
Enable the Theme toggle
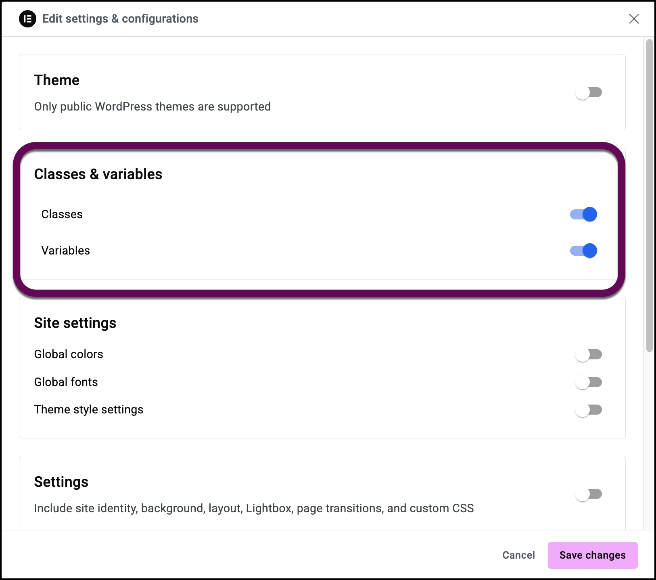point(589,92)
